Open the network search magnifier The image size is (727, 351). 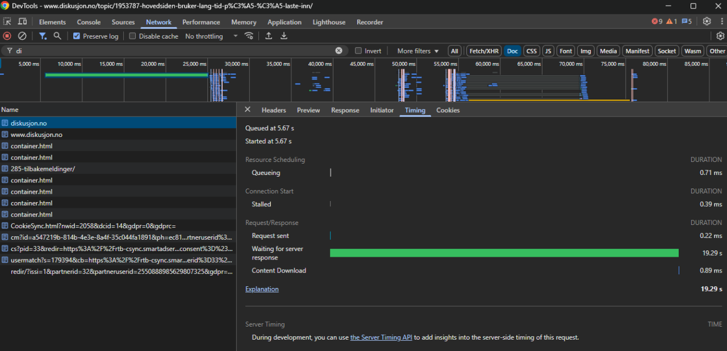click(57, 36)
